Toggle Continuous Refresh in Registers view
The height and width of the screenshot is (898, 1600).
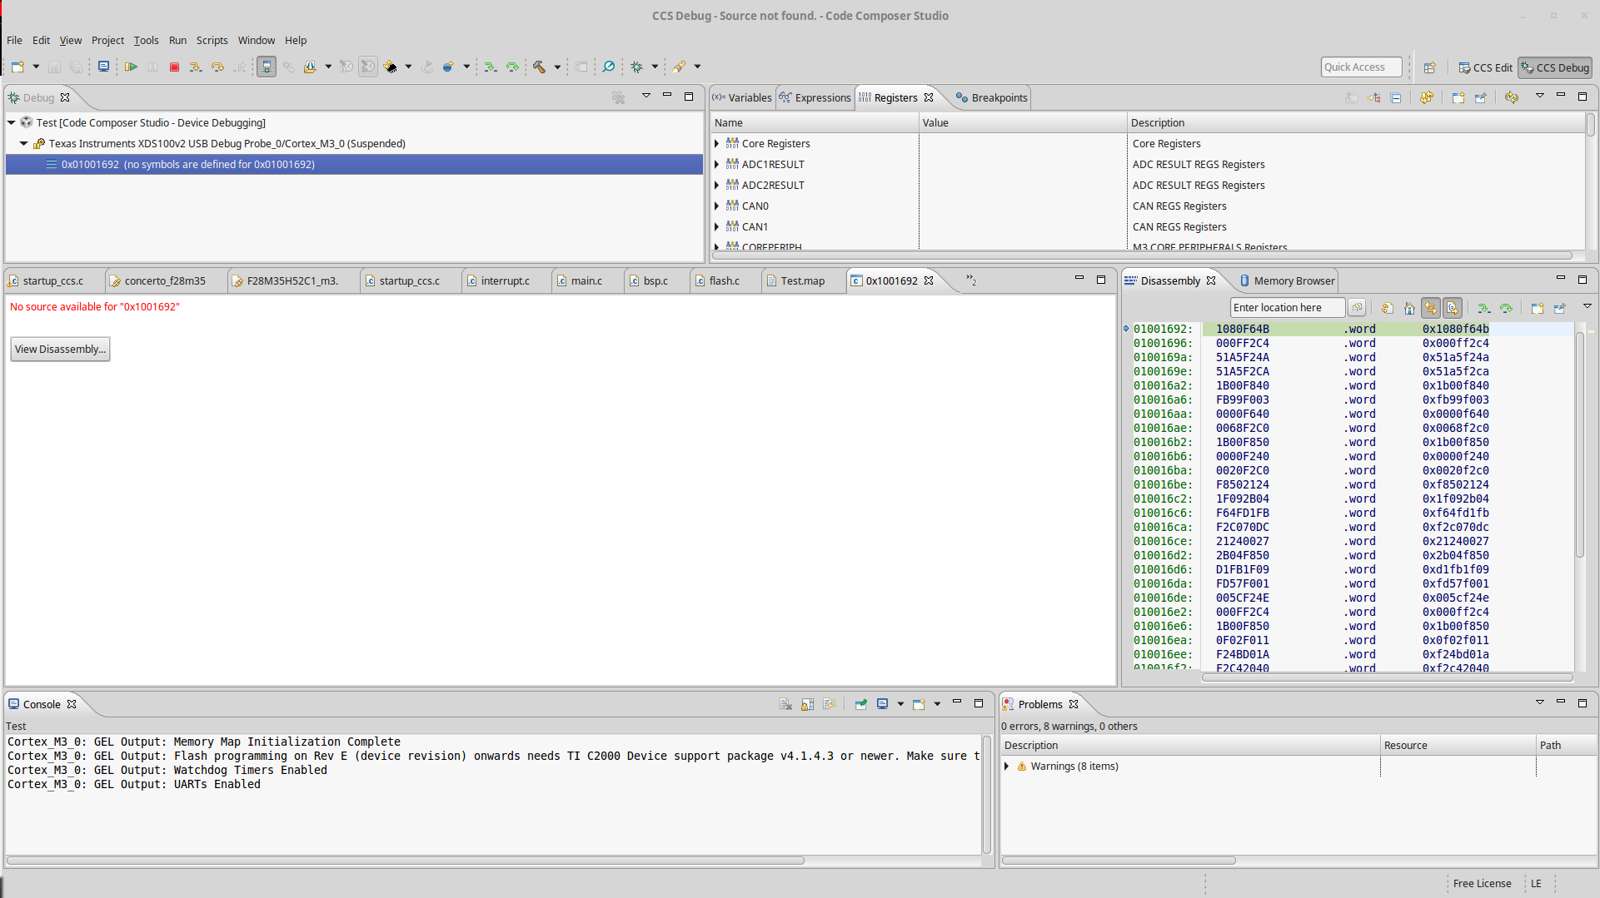click(1427, 97)
